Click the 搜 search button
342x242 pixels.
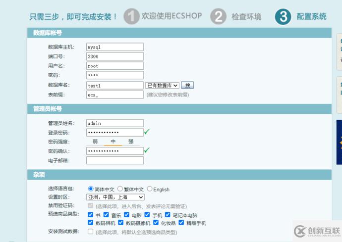coord(187,85)
